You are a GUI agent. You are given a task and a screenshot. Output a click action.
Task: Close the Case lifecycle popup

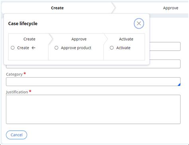pyautogui.click(x=139, y=24)
